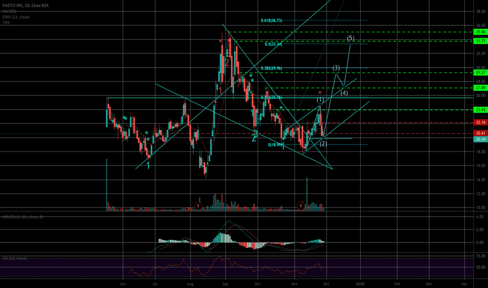Screen dimensions: 488x288
Task: Click the 36.00 price axis value
Action: [x=481, y=26]
